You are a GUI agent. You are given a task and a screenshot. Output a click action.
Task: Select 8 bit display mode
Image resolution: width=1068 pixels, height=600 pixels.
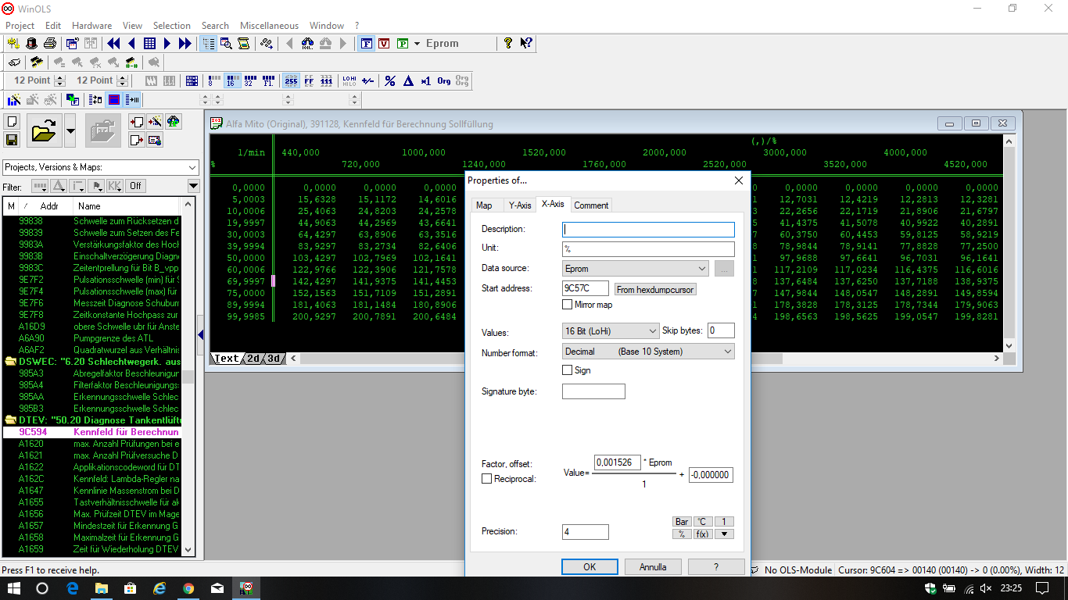(x=213, y=80)
